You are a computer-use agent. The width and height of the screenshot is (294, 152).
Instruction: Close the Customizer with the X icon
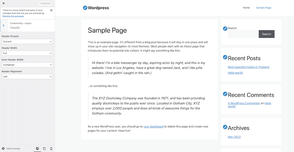[x=3, y=3]
